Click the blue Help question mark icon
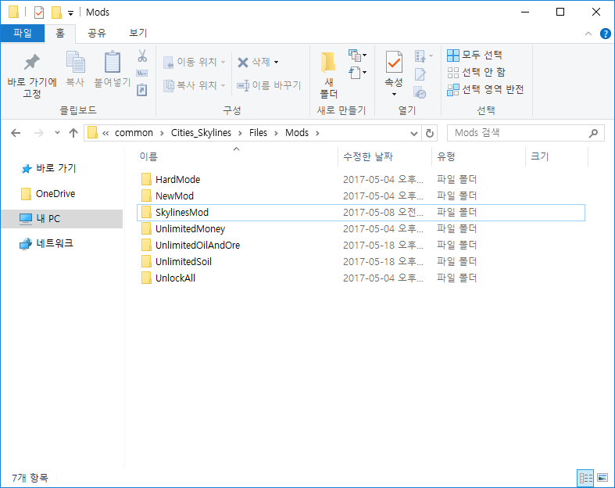615x488 pixels. click(x=605, y=34)
